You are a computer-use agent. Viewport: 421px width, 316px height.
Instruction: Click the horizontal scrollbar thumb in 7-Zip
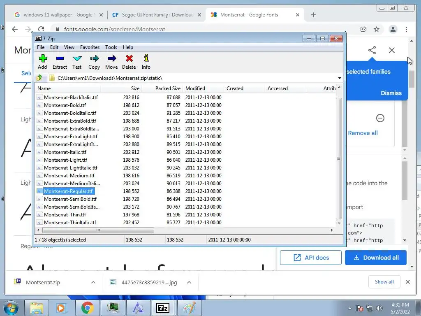point(98,230)
